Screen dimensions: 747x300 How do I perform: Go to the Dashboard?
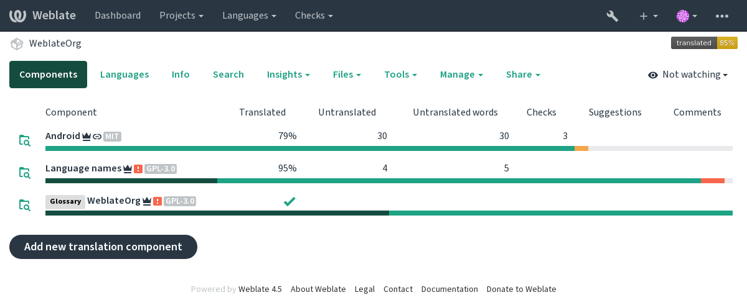click(118, 16)
